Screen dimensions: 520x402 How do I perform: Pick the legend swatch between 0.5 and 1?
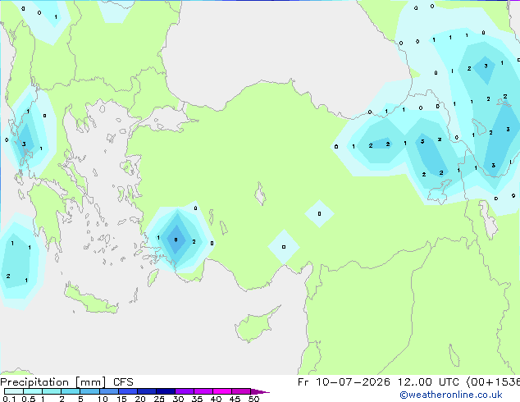(33, 391)
